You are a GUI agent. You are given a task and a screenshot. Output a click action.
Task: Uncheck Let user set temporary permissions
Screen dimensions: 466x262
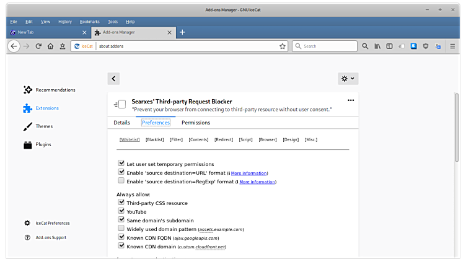point(121,164)
